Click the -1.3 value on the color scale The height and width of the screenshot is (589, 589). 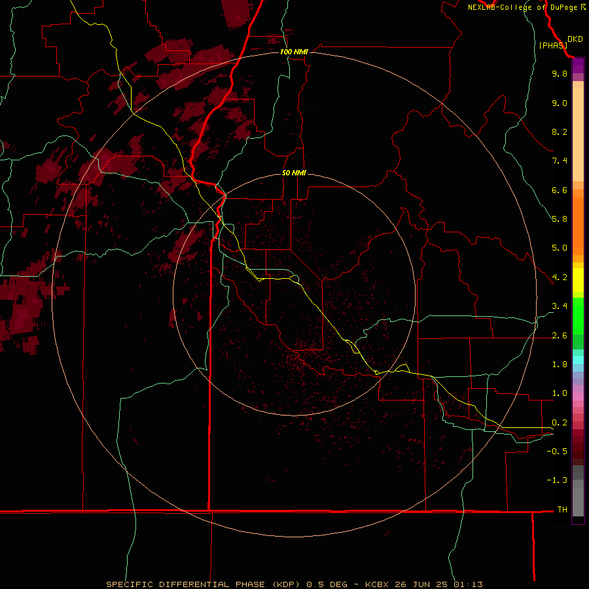click(x=557, y=480)
